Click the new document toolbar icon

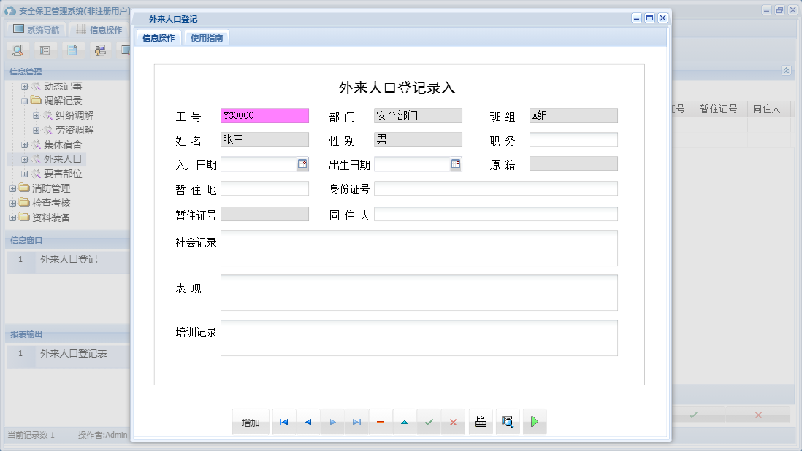pos(74,50)
